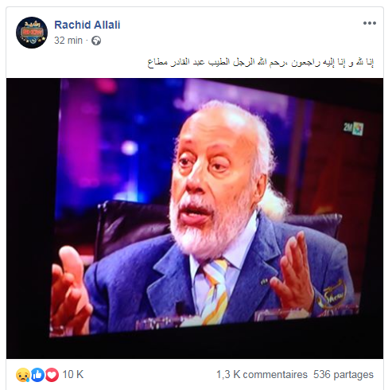This screenshot has width=392, height=390.
Task: Click the Rachid Allali name link
Action: 87,25
